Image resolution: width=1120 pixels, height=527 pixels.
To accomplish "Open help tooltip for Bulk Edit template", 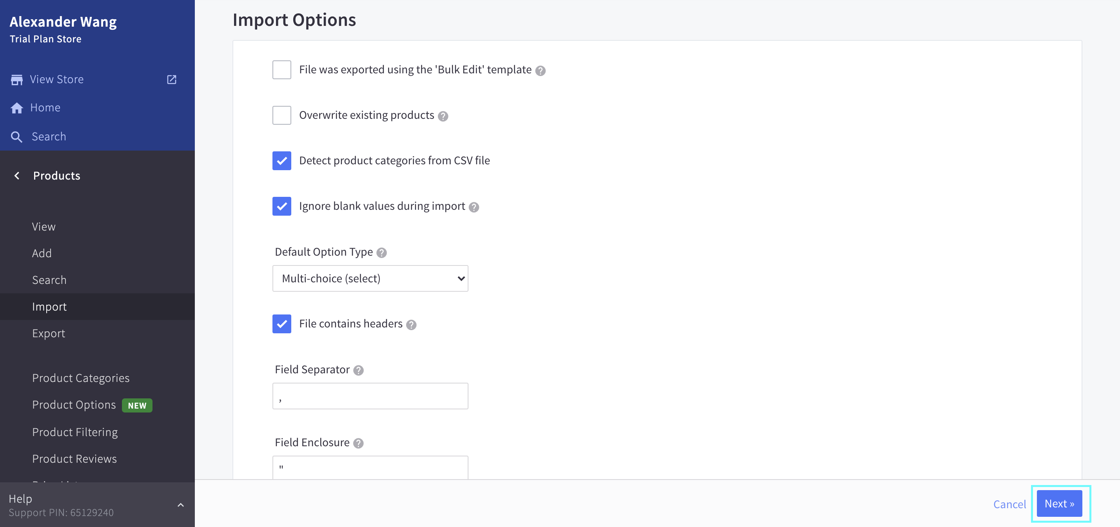I will [540, 71].
